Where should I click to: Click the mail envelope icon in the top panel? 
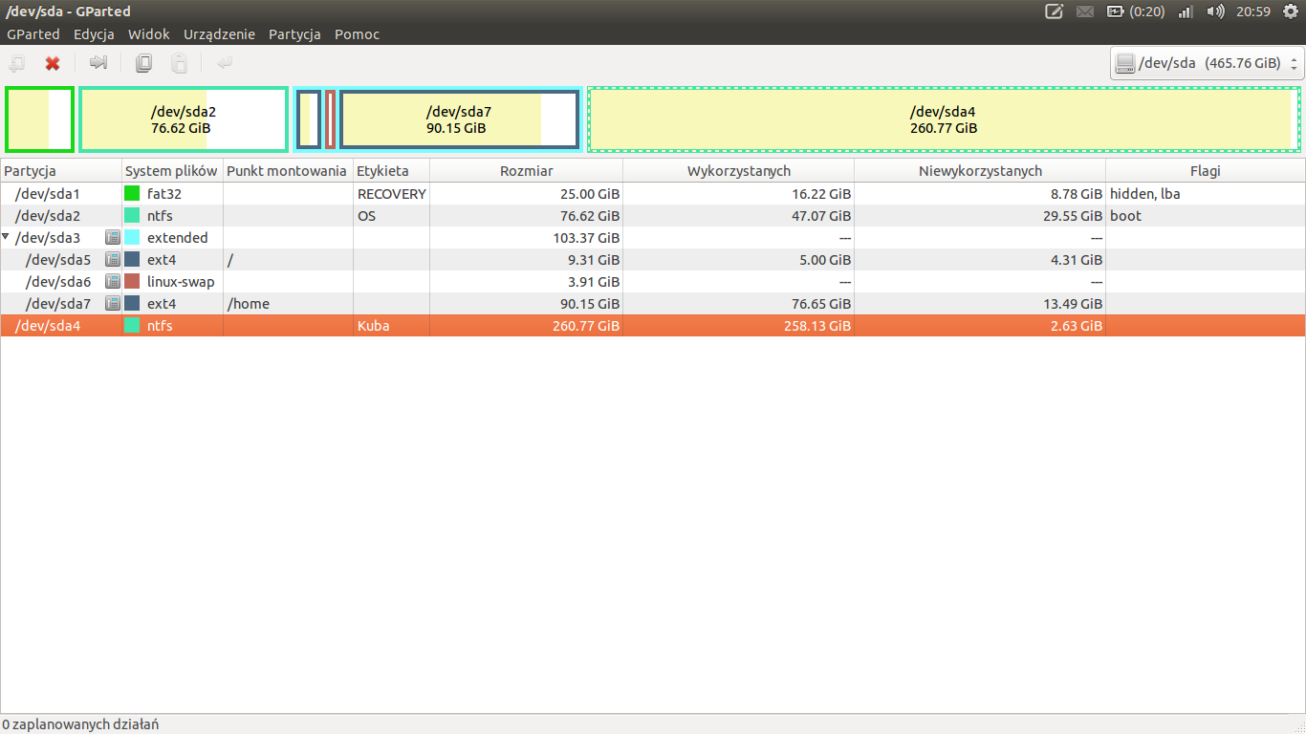(1084, 11)
